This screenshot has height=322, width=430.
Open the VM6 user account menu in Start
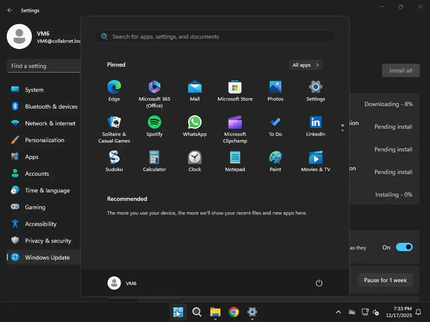[122, 283]
